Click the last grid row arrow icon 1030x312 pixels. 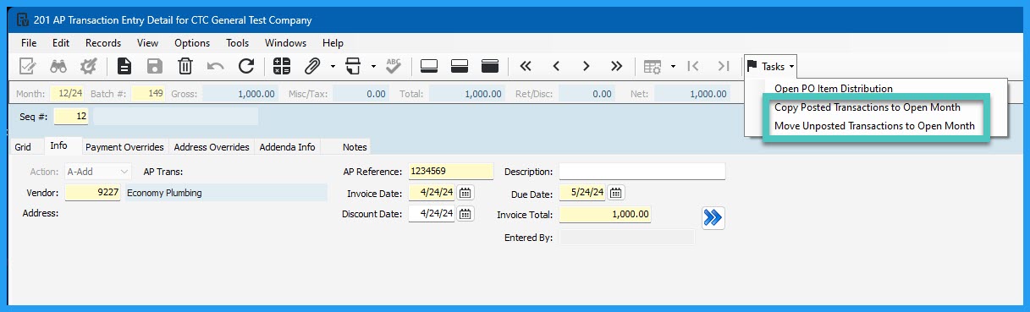pos(723,66)
